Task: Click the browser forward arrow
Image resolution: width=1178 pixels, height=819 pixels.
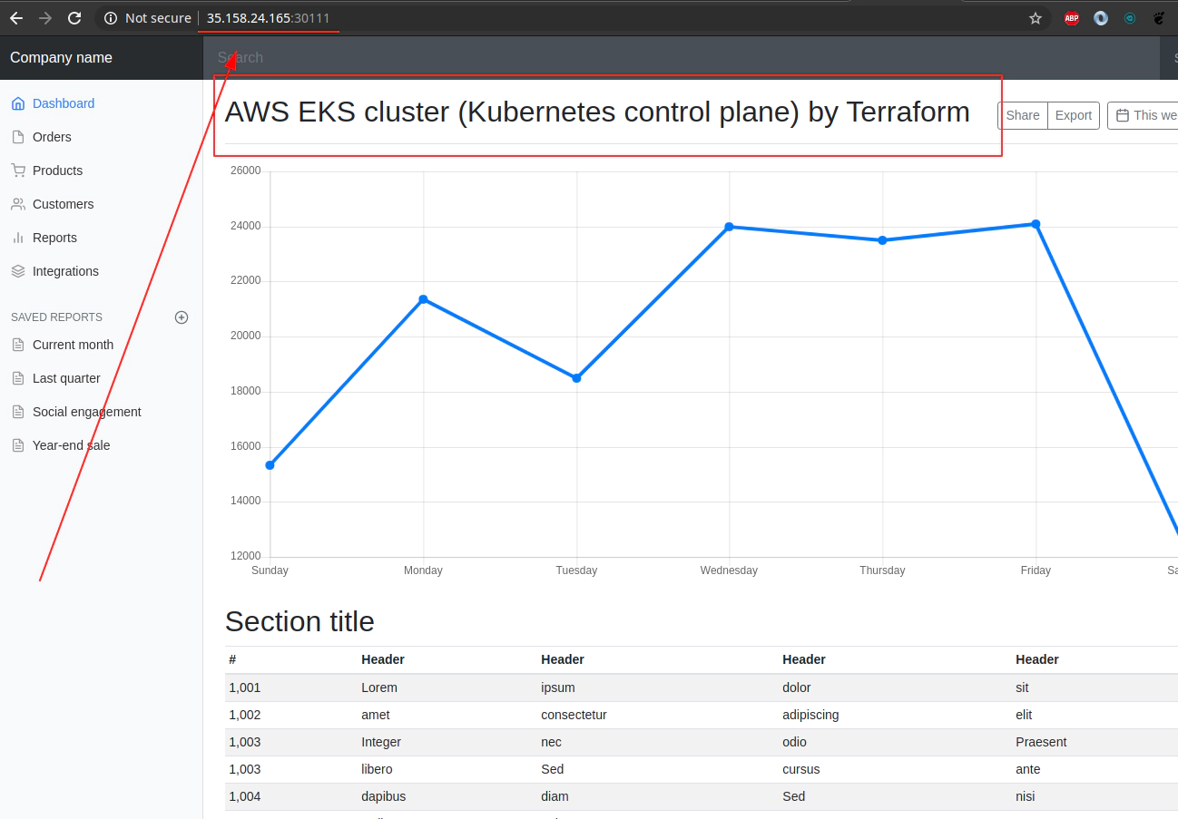Action: coord(45,18)
